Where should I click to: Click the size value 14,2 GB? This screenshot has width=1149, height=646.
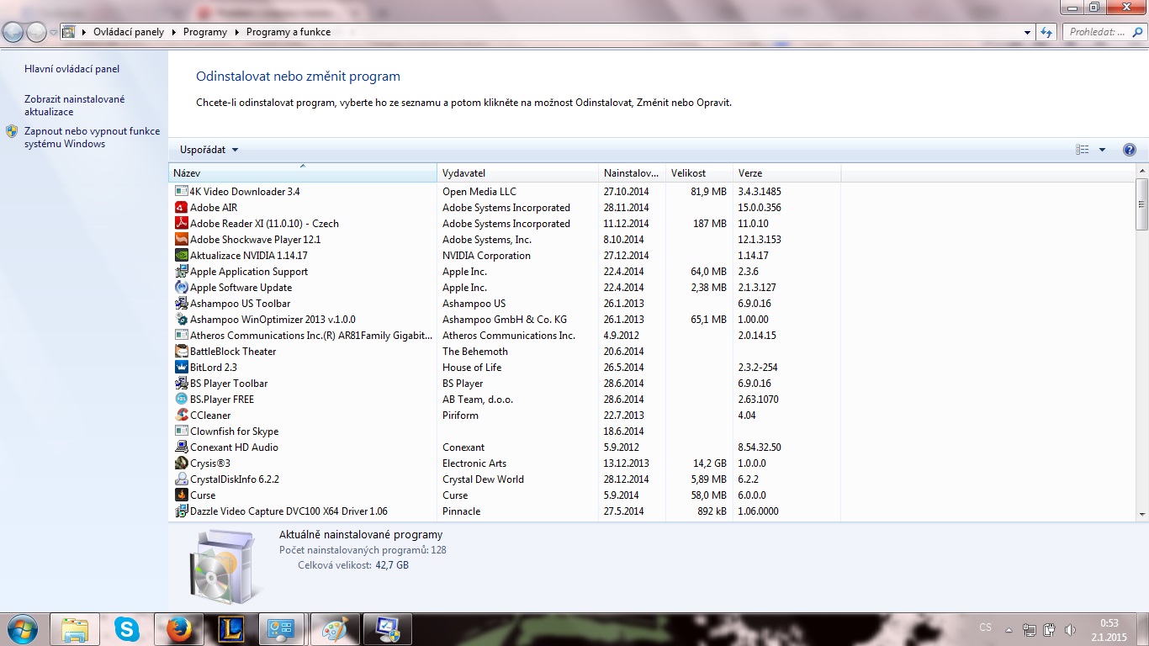(710, 463)
